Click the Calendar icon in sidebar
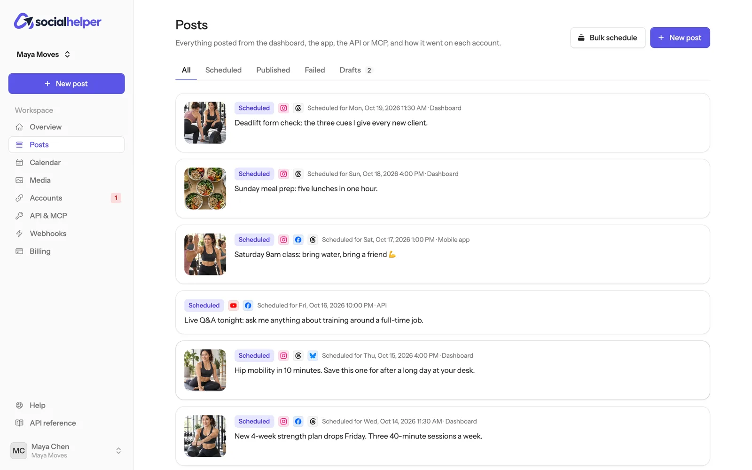This screenshot has height=470, width=752. point(19,163)
